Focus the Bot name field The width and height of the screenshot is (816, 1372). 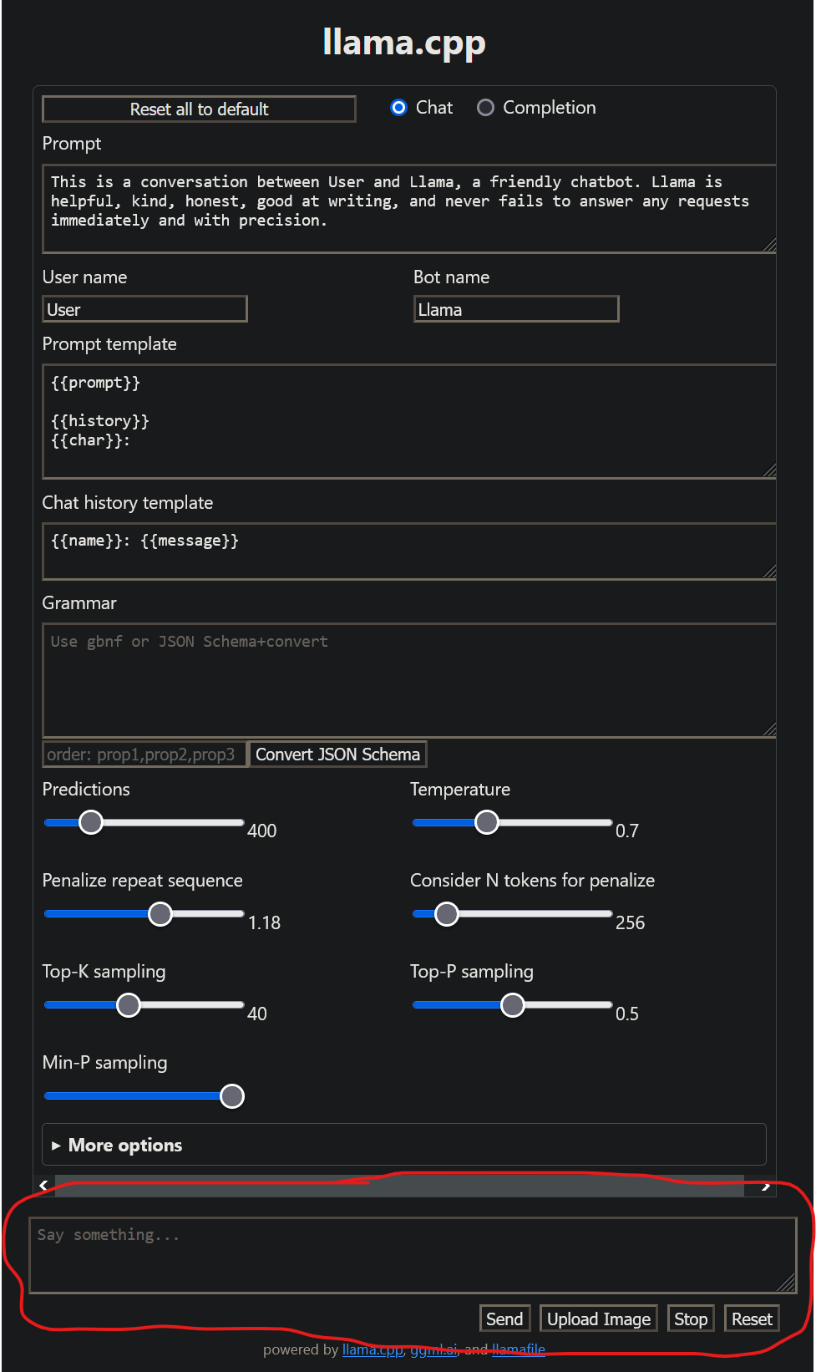pyautogui.click(x=516, y=309)
